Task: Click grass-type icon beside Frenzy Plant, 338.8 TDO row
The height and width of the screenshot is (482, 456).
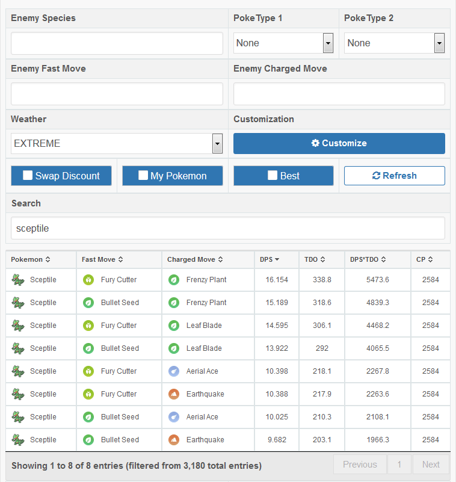Action: (x=174, y=280)
